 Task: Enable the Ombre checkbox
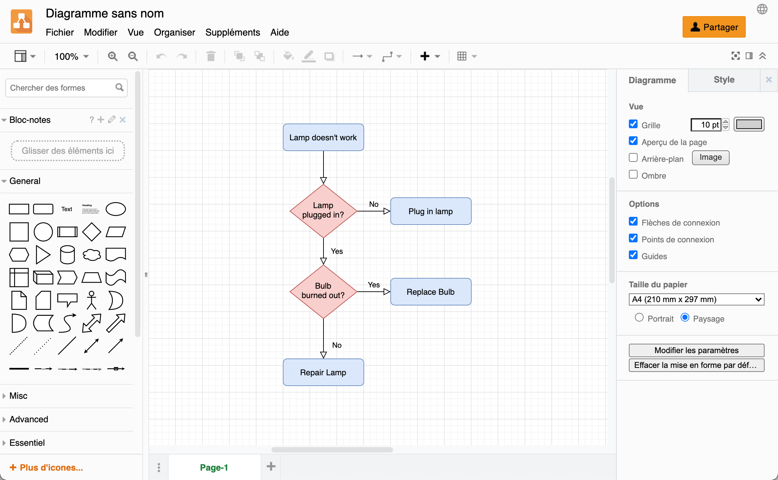click(x=633, y=174)
